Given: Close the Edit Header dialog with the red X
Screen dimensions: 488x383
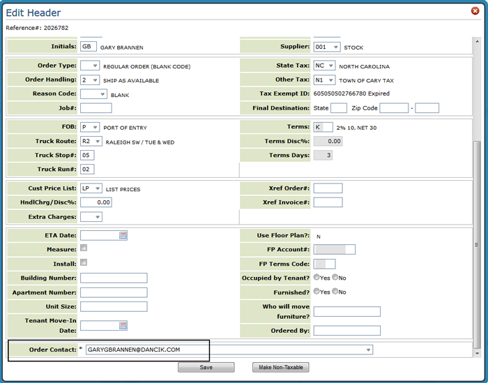Looking at the screenshot, I should (x=475, y=11).
